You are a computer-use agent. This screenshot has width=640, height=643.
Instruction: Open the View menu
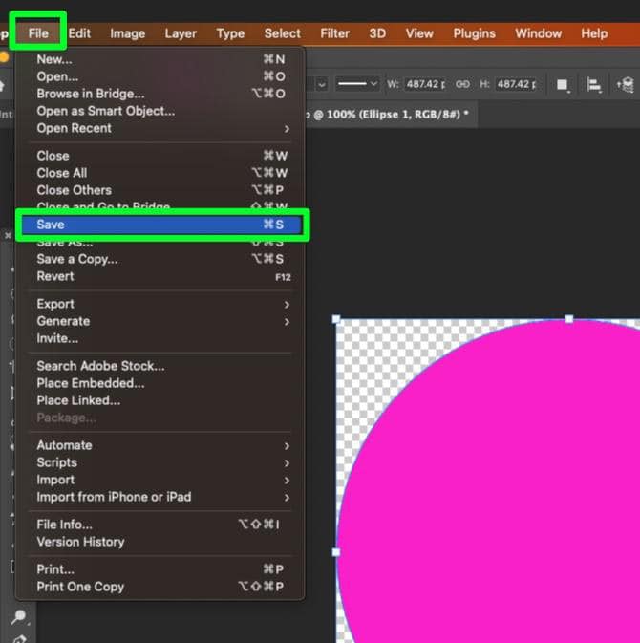(419, 33)
